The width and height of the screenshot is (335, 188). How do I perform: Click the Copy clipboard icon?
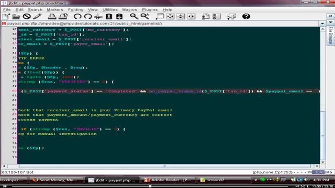(109, 16)
